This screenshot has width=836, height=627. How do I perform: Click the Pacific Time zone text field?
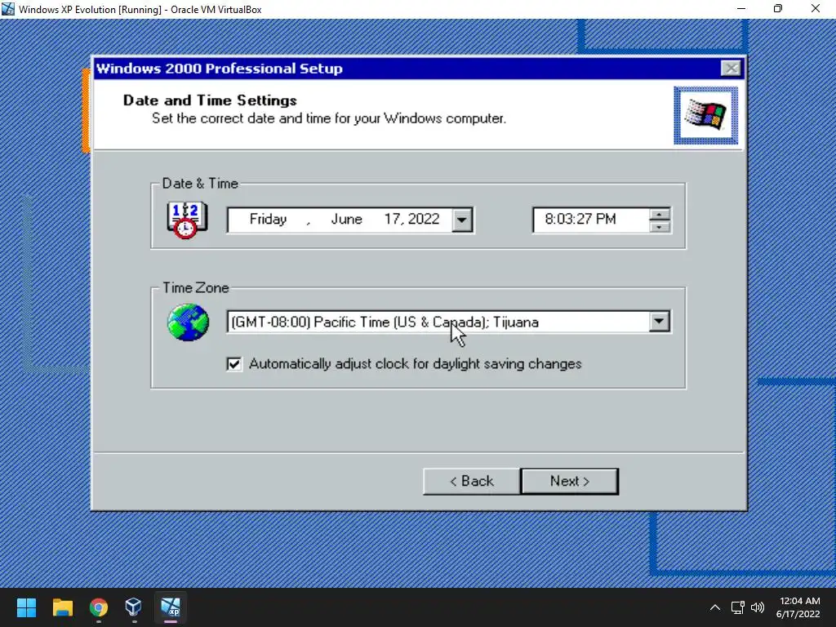tap(438, 322)
